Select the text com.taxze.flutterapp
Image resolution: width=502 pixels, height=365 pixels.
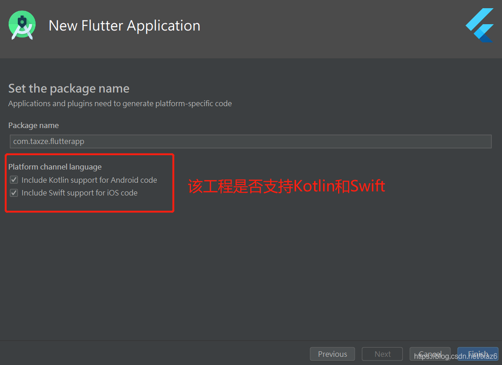click(48, 141)
